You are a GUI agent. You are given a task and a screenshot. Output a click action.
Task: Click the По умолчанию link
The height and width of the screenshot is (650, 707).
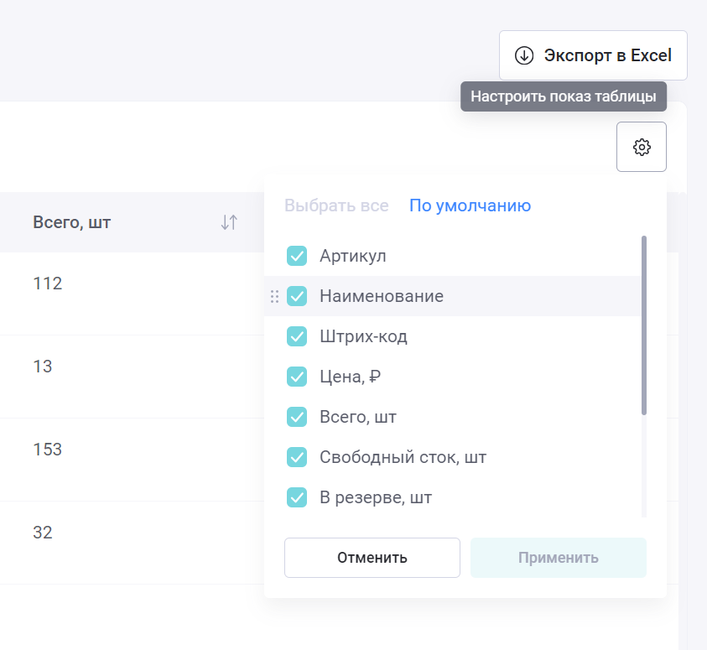[470, 205]
